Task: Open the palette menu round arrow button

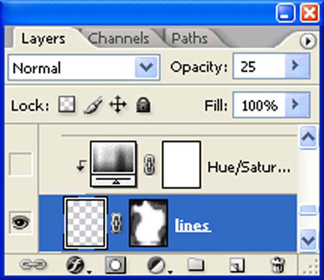Action: click(308, 41)
